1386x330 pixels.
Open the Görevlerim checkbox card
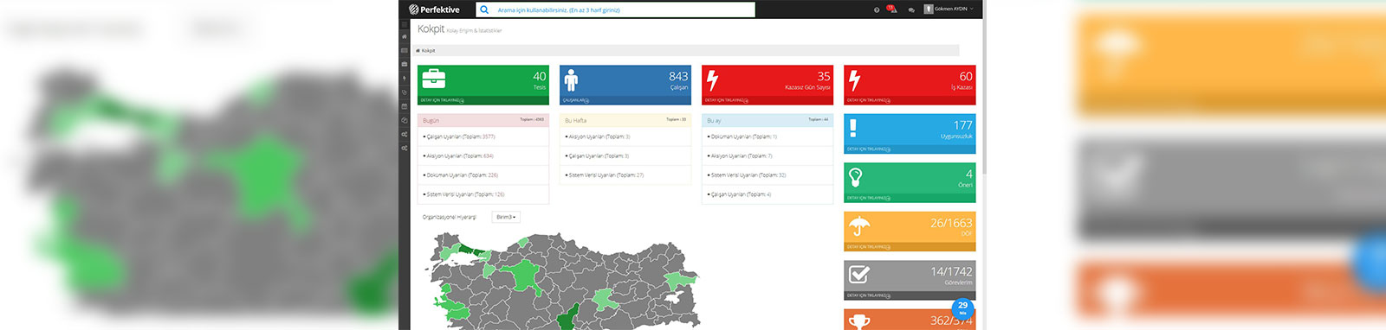(x=910, y=280)
